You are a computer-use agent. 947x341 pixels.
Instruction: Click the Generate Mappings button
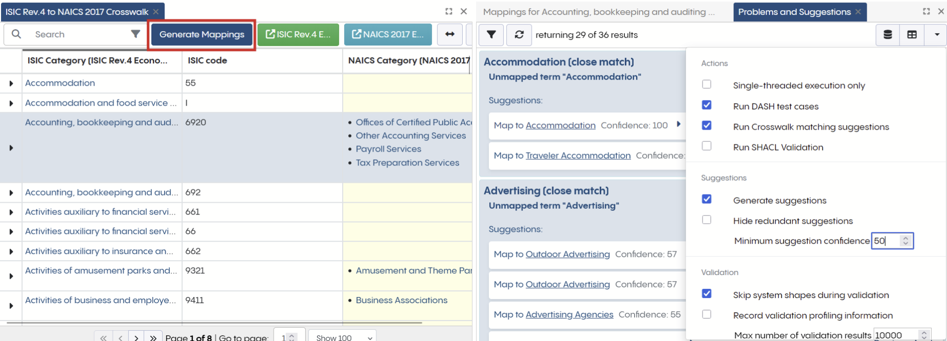pyautogui.click(x=202, y=34)
